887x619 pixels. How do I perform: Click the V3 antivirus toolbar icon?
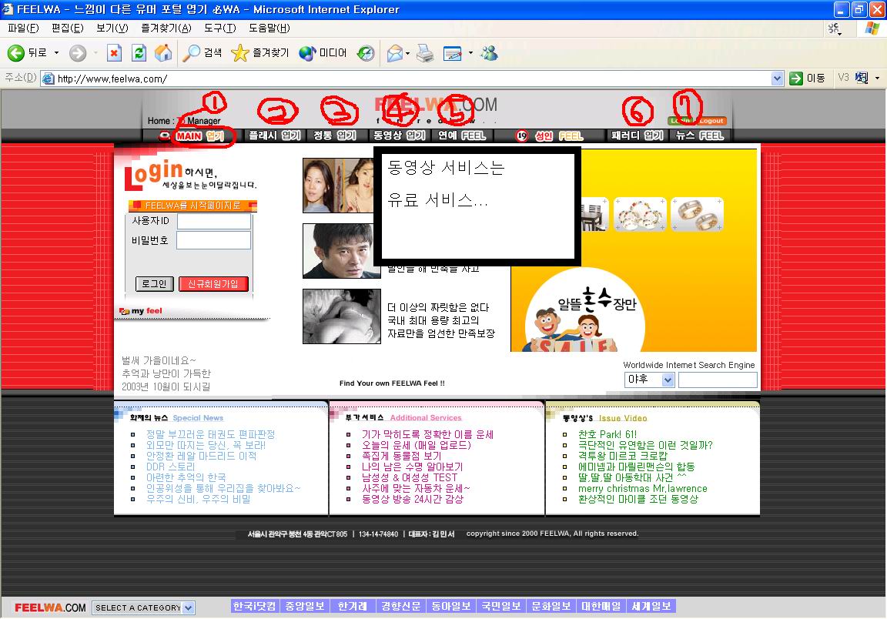862,78
